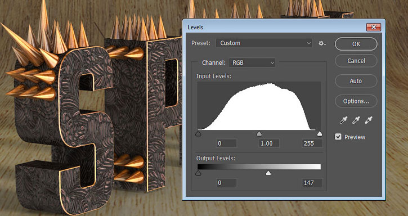Toggle the Preview checkbox
This screenshot has width=408, height=216.
click(x=338, y=137)
